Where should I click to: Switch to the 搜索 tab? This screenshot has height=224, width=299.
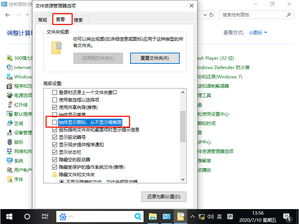coord(79,19)
